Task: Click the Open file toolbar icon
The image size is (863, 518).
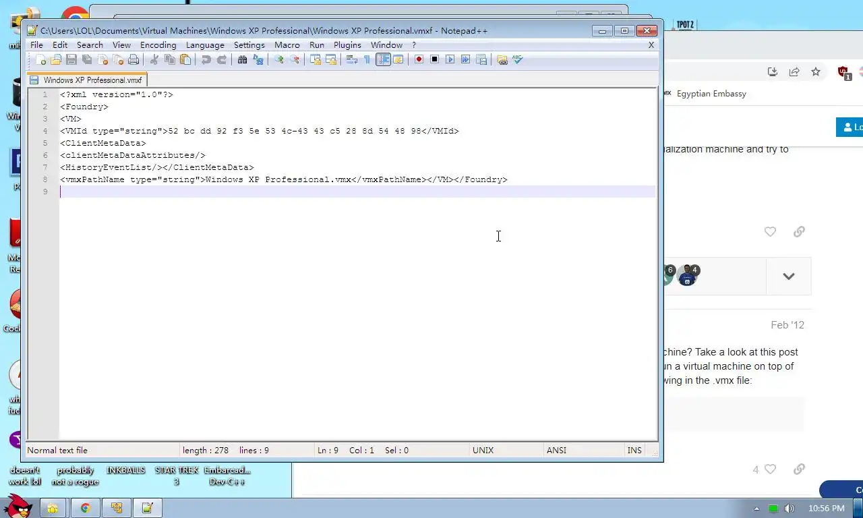Action: (x=56, y=59)
